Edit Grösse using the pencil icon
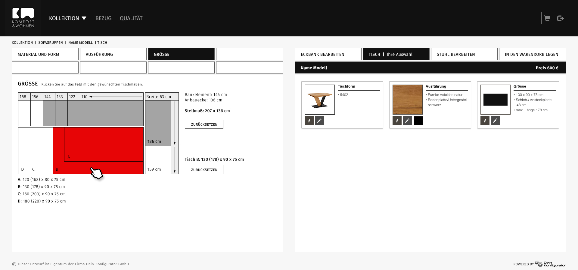 495,121
